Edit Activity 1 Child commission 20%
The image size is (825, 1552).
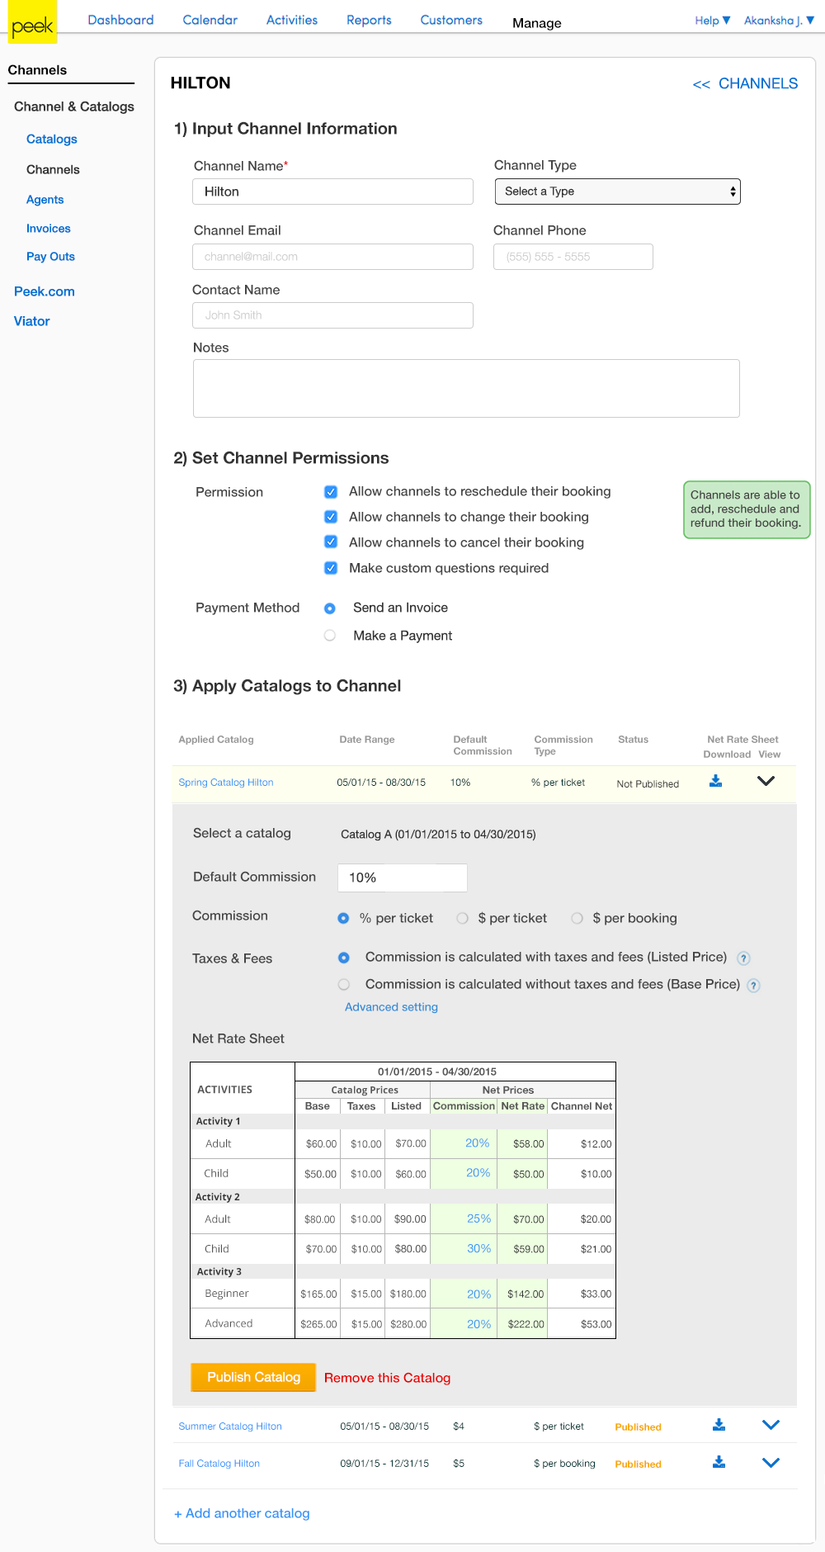(x=478, y=1173)
